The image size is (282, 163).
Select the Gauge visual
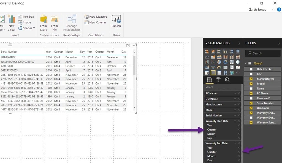219,67
